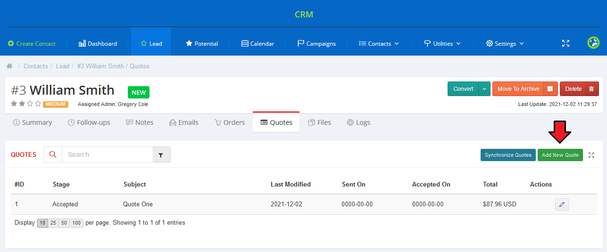Image resolution: width=607 pixels, height=252 pixels.
Task: Click the fullscreen icon in navbar
Action: [x=566, y=43]
